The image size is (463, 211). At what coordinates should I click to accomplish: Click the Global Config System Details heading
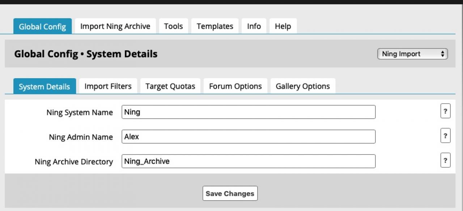(86, 54)
